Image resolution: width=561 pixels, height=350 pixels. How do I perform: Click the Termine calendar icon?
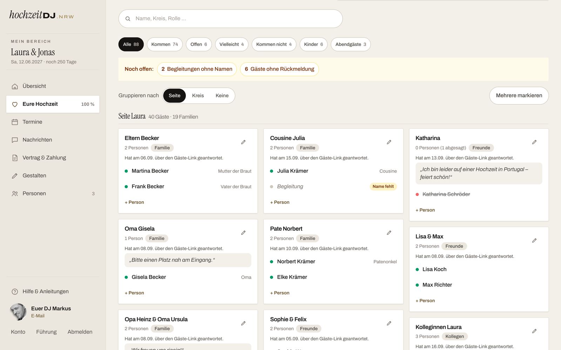pos(15,122)
